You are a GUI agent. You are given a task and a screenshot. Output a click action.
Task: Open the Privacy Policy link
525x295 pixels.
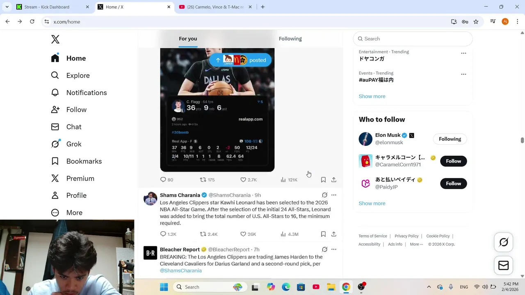point(406,236)
